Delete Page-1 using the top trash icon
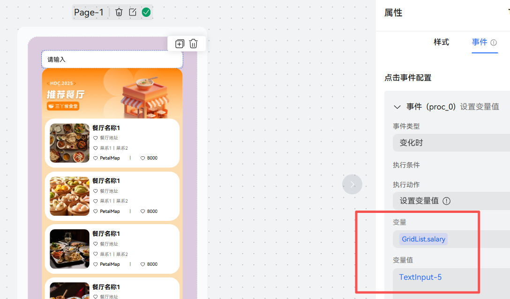The height and width of the screenshot is (299, 510). (119, 12)
